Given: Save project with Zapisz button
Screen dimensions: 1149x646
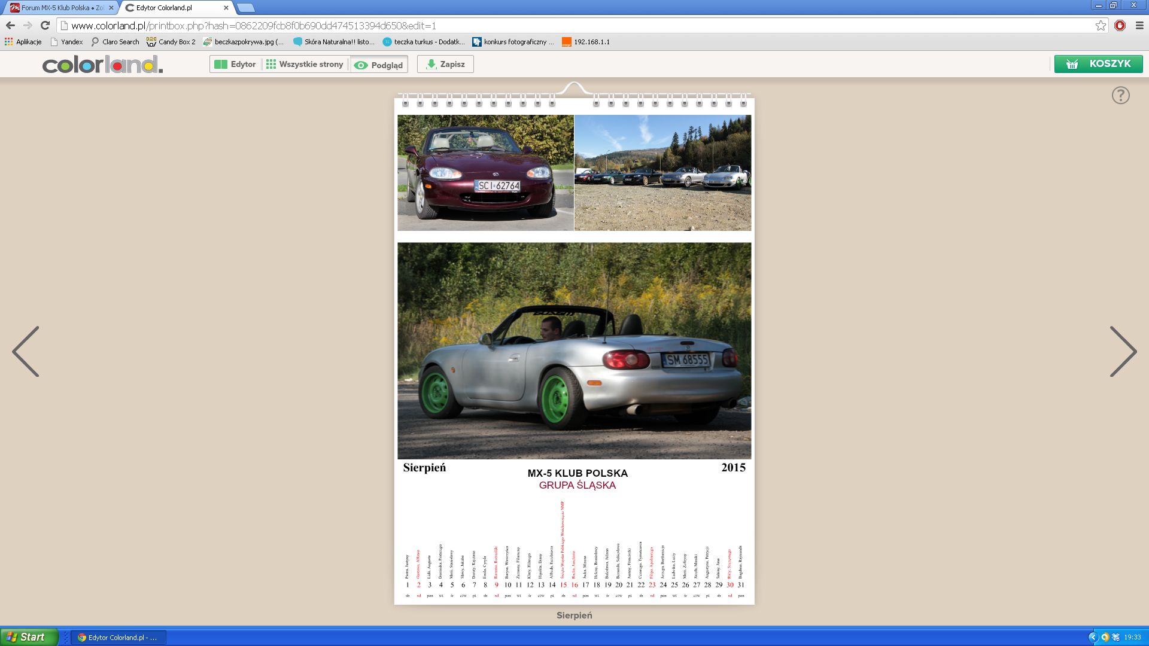Looking at the screenshot, I should pyautogui.click(x=445, y=64).
